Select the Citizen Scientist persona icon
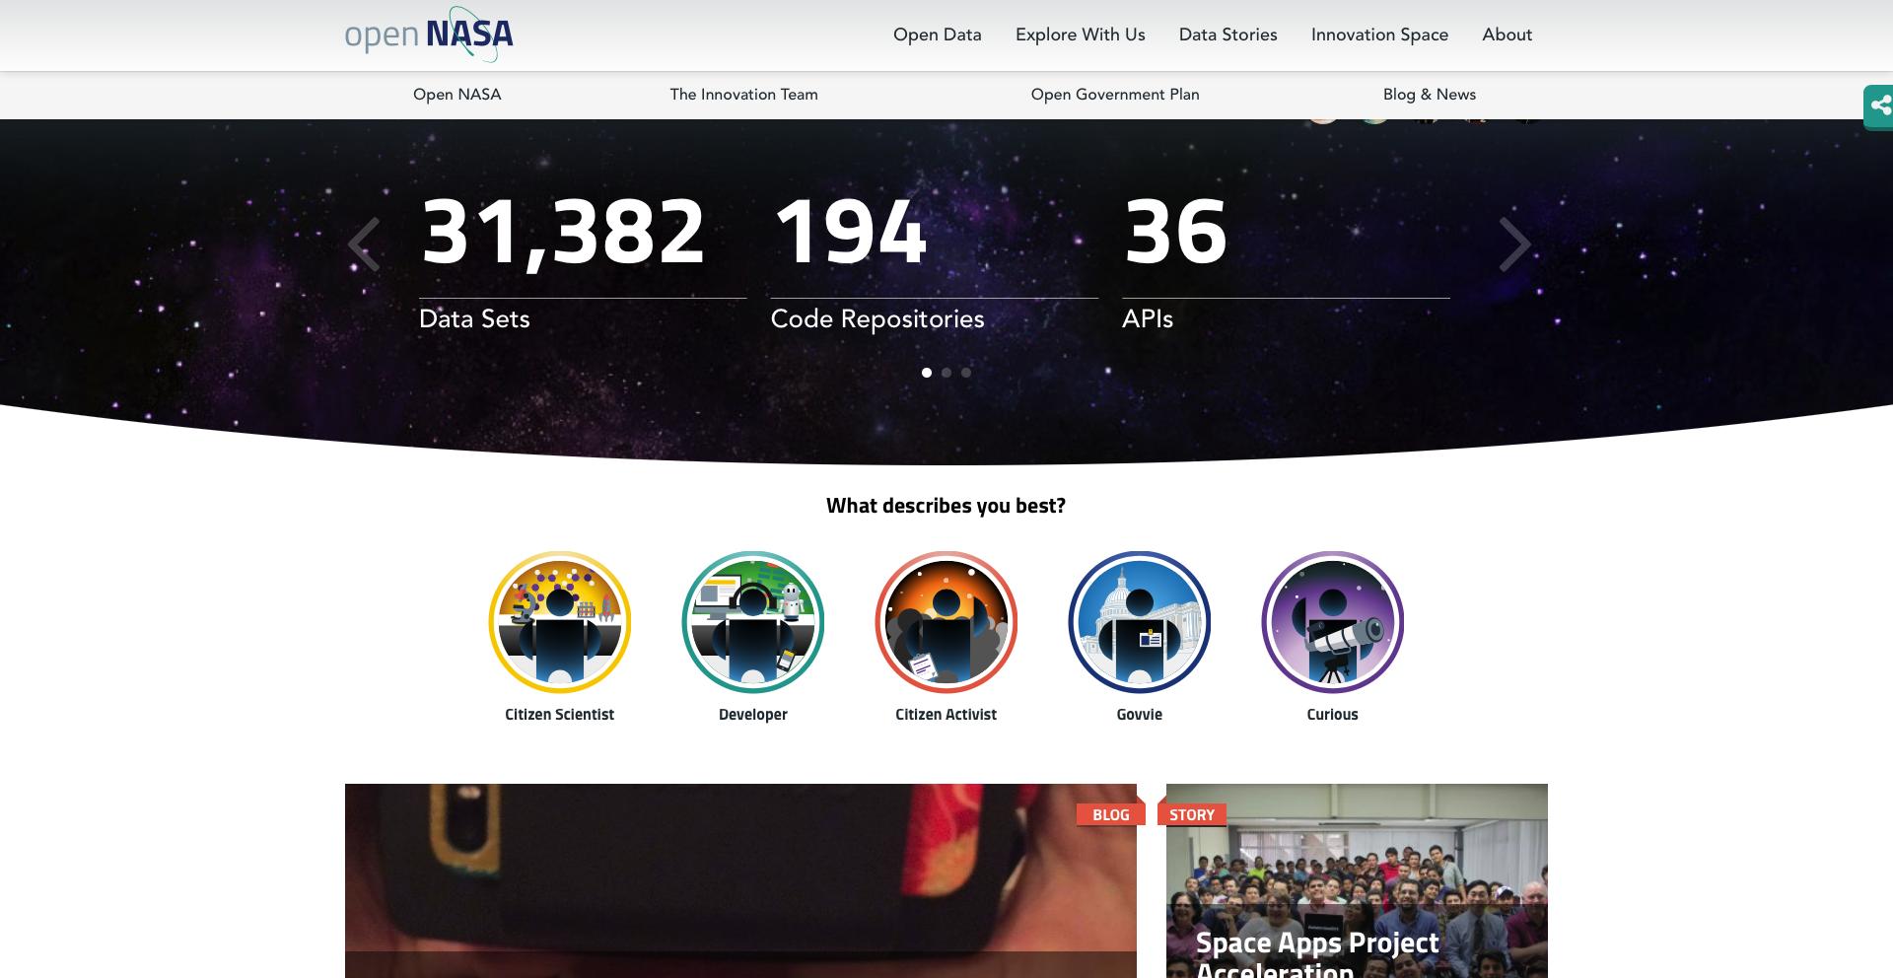 click(560, 622)
